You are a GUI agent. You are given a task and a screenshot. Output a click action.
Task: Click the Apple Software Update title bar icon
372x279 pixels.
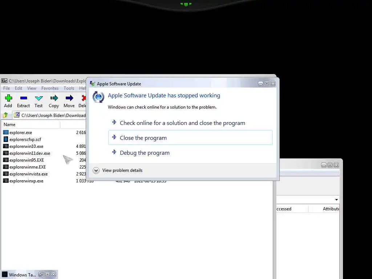click(x=93, y=84)
